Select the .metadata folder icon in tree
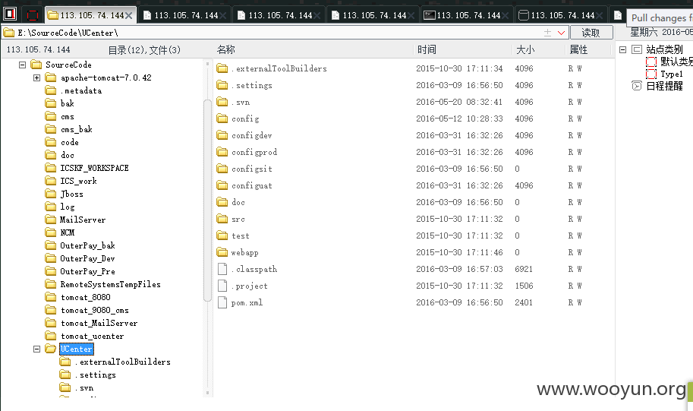Image resolution: width=693 pixels, height=411 pixels. [51, 90]
